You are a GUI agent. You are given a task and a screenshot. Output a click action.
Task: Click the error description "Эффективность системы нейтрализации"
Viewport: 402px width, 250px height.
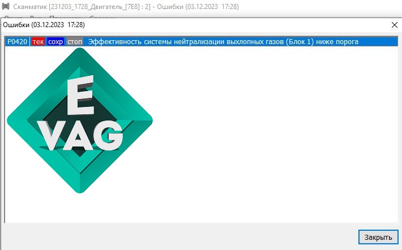156,41
